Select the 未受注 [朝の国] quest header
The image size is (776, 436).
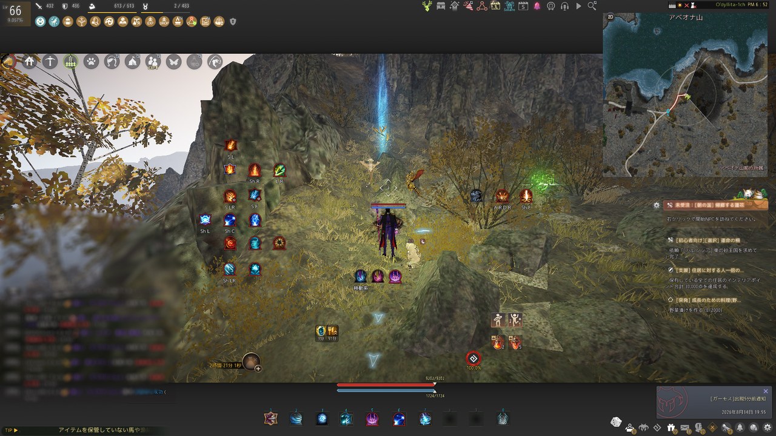[715, 205]
